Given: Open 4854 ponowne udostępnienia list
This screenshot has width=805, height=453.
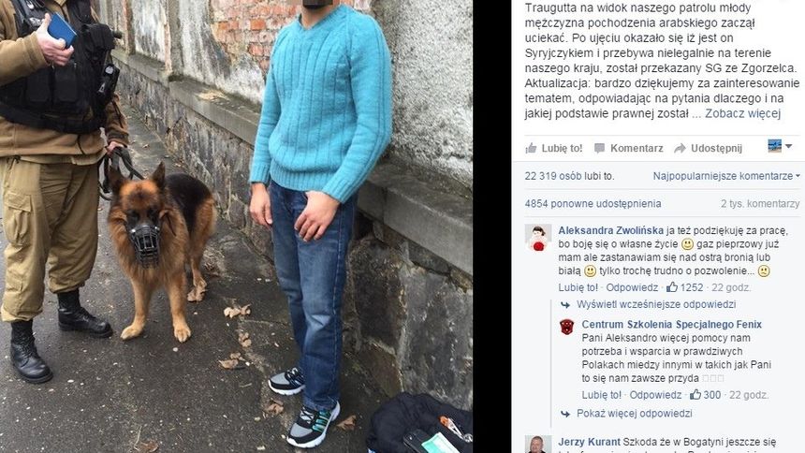Looking at the screenshot, I should coord(593,203).
